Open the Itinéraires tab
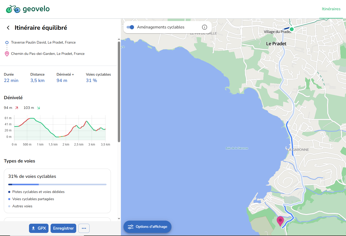This screenshot has width=346, height=236. 331,9
